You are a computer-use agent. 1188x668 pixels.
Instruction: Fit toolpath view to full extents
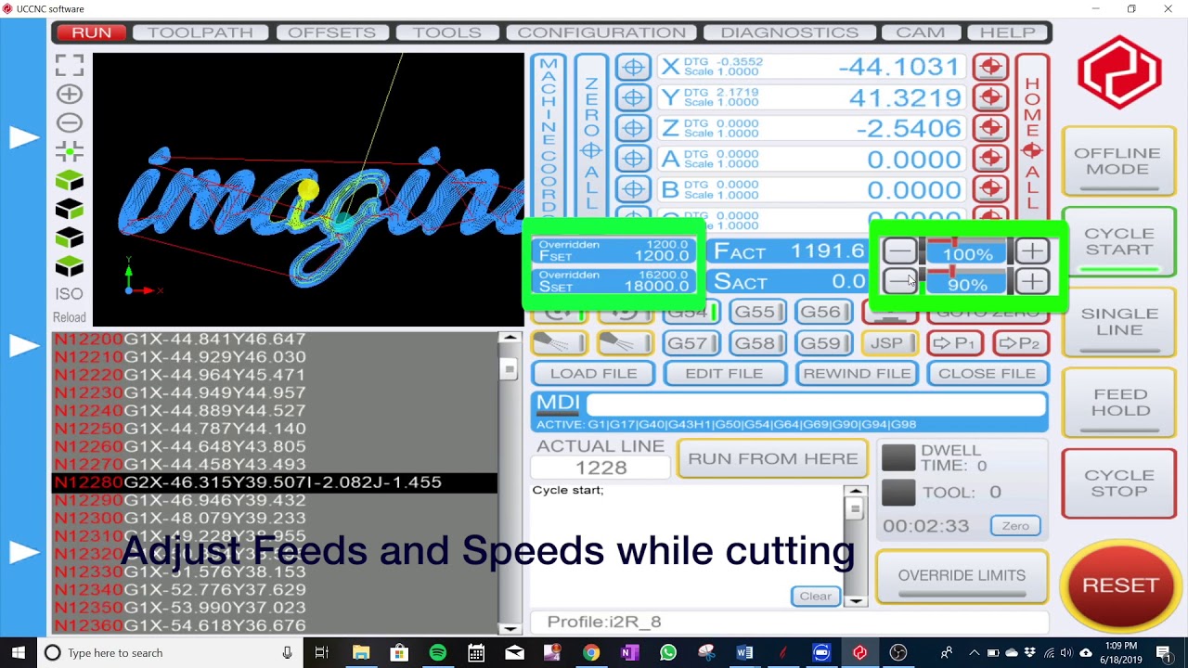(x=70, y=65)
